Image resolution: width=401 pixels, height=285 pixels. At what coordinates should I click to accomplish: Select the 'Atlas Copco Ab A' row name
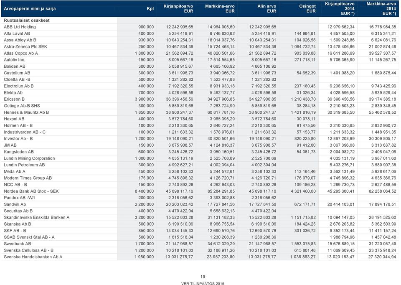pos(21,53)
